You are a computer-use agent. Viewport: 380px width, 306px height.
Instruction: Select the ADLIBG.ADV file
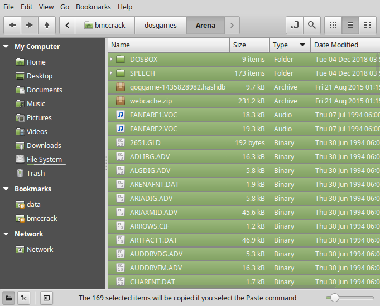click(x=243, y=157)
